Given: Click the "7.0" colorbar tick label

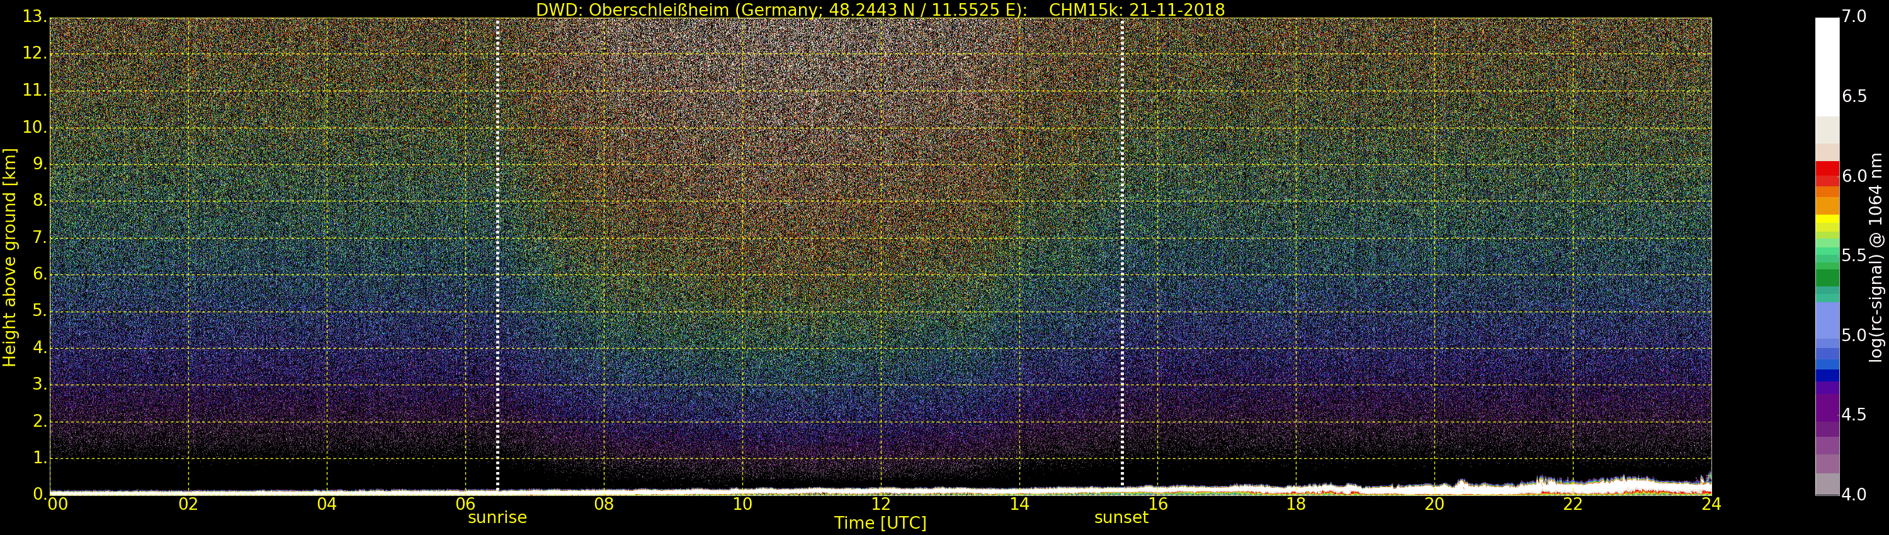Looking at the screenshot, I should coord(1854,16).
